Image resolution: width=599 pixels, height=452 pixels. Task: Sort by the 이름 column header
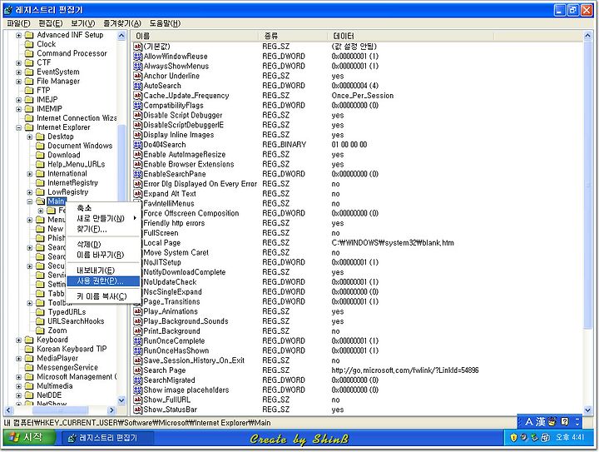[195, 36]
